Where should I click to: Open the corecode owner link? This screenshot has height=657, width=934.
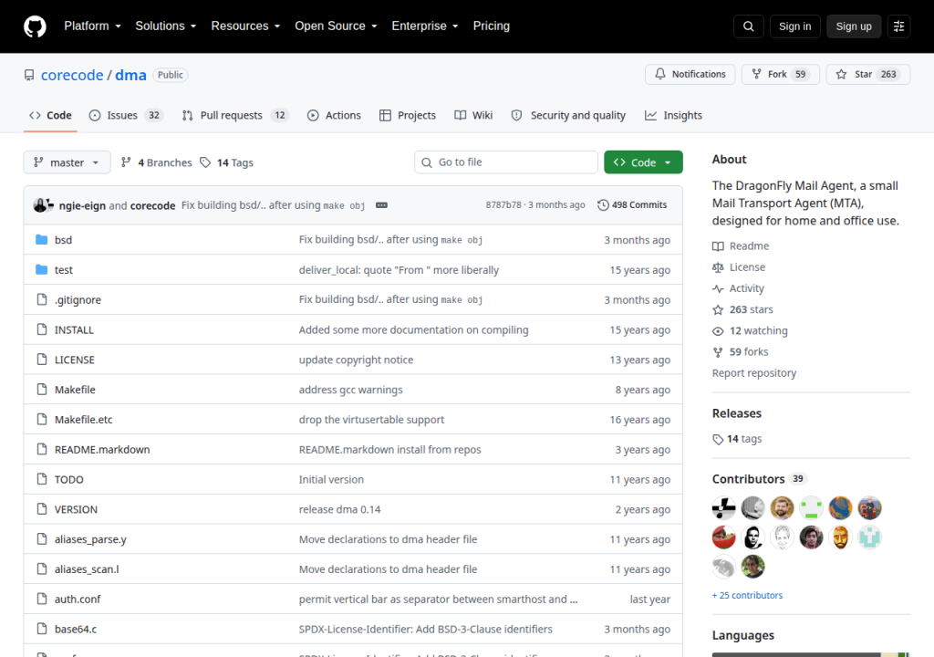pos(72,75)
